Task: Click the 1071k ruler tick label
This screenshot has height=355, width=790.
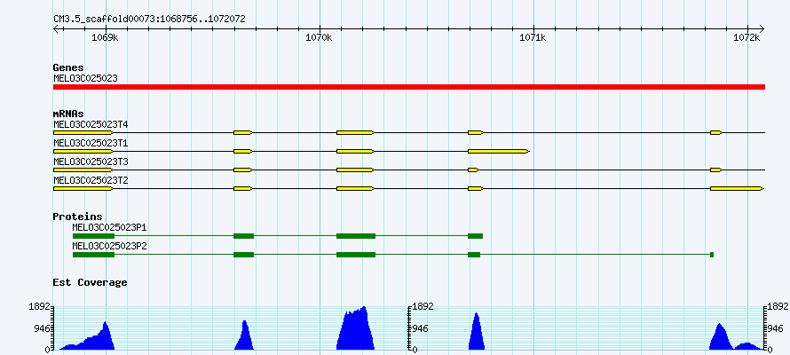Action: (533, 37)
